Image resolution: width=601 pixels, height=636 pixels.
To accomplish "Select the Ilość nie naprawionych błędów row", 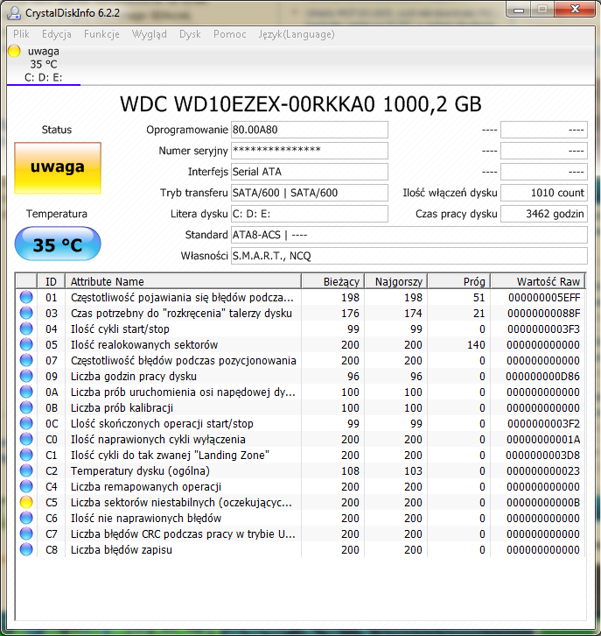I will pos(301,518).
